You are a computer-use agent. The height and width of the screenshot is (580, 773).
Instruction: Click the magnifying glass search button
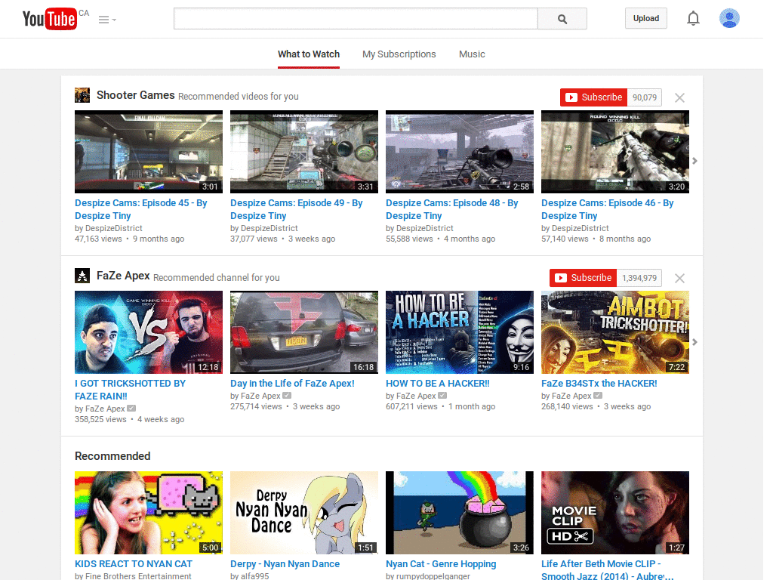pos(562,19)
